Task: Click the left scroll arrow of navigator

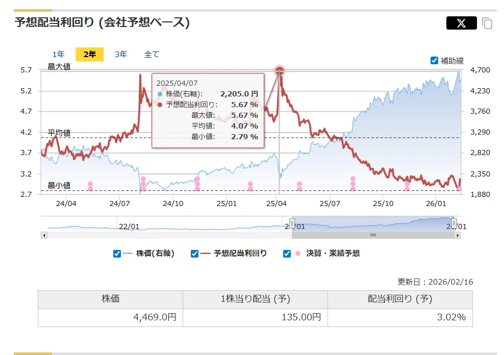Action: [44, 236]
